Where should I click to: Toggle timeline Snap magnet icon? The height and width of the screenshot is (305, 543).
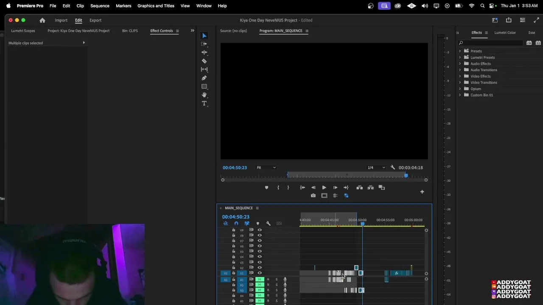(236, 224)
